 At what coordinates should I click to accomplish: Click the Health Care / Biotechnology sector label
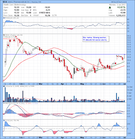click(x=15, y=5)
